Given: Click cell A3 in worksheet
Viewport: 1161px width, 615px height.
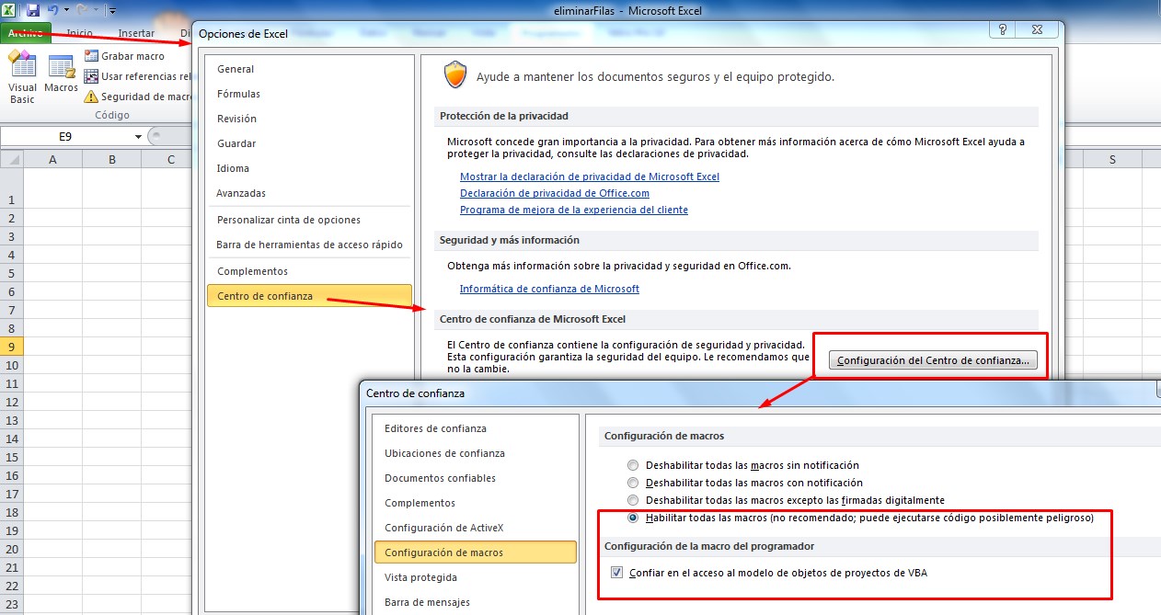Looking at the screenshot, I should pos(52,236).
